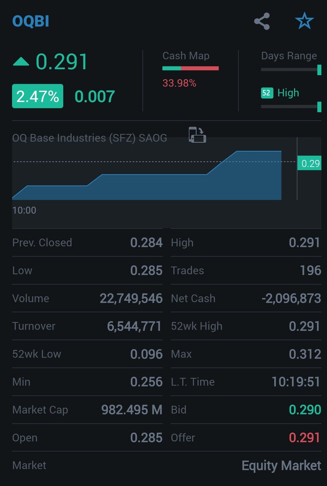
Task: Tap the Days Range label
Action: 289,56
